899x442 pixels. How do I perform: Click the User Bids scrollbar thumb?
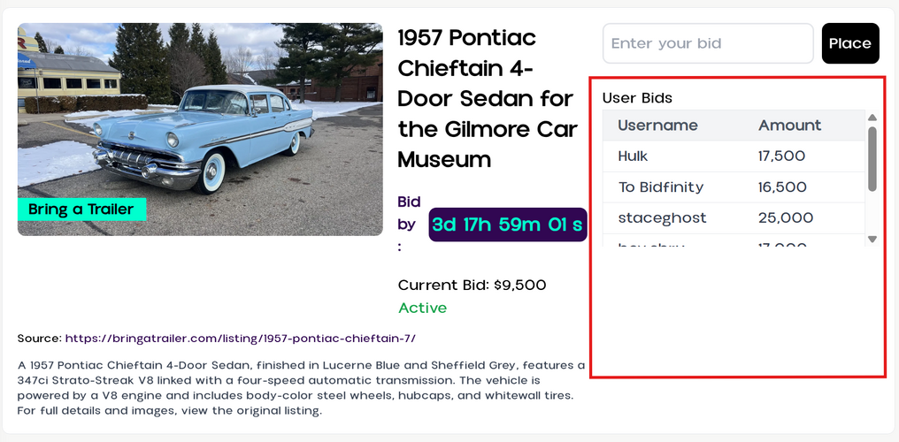(x=872, y=159)
